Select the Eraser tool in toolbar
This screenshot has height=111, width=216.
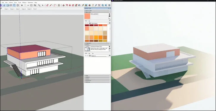click(47, 5)
